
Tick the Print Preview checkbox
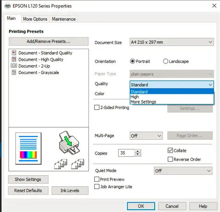tap(97, 179)
